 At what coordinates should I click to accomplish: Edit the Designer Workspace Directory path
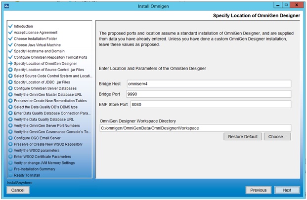(x=195, y=128)
